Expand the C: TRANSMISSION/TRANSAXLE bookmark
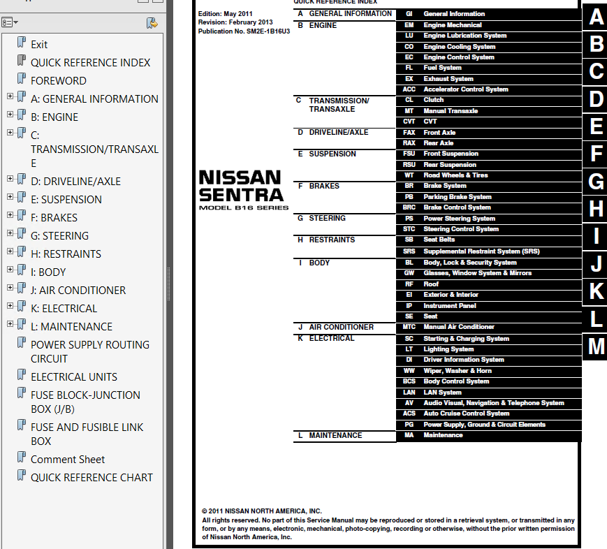This screenshot has width=607, height=549. point(10,133)
